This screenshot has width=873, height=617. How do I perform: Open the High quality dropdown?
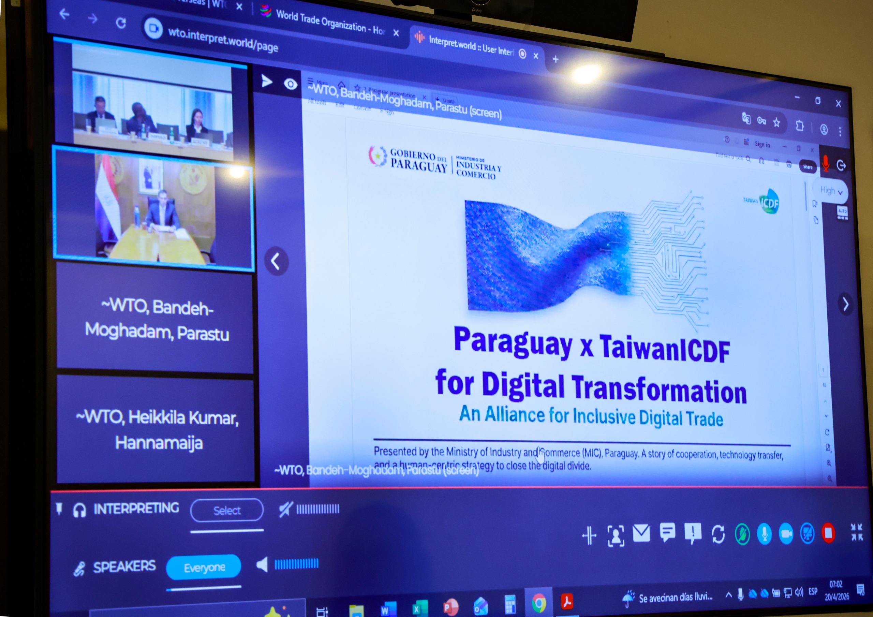tap(831, 191)
